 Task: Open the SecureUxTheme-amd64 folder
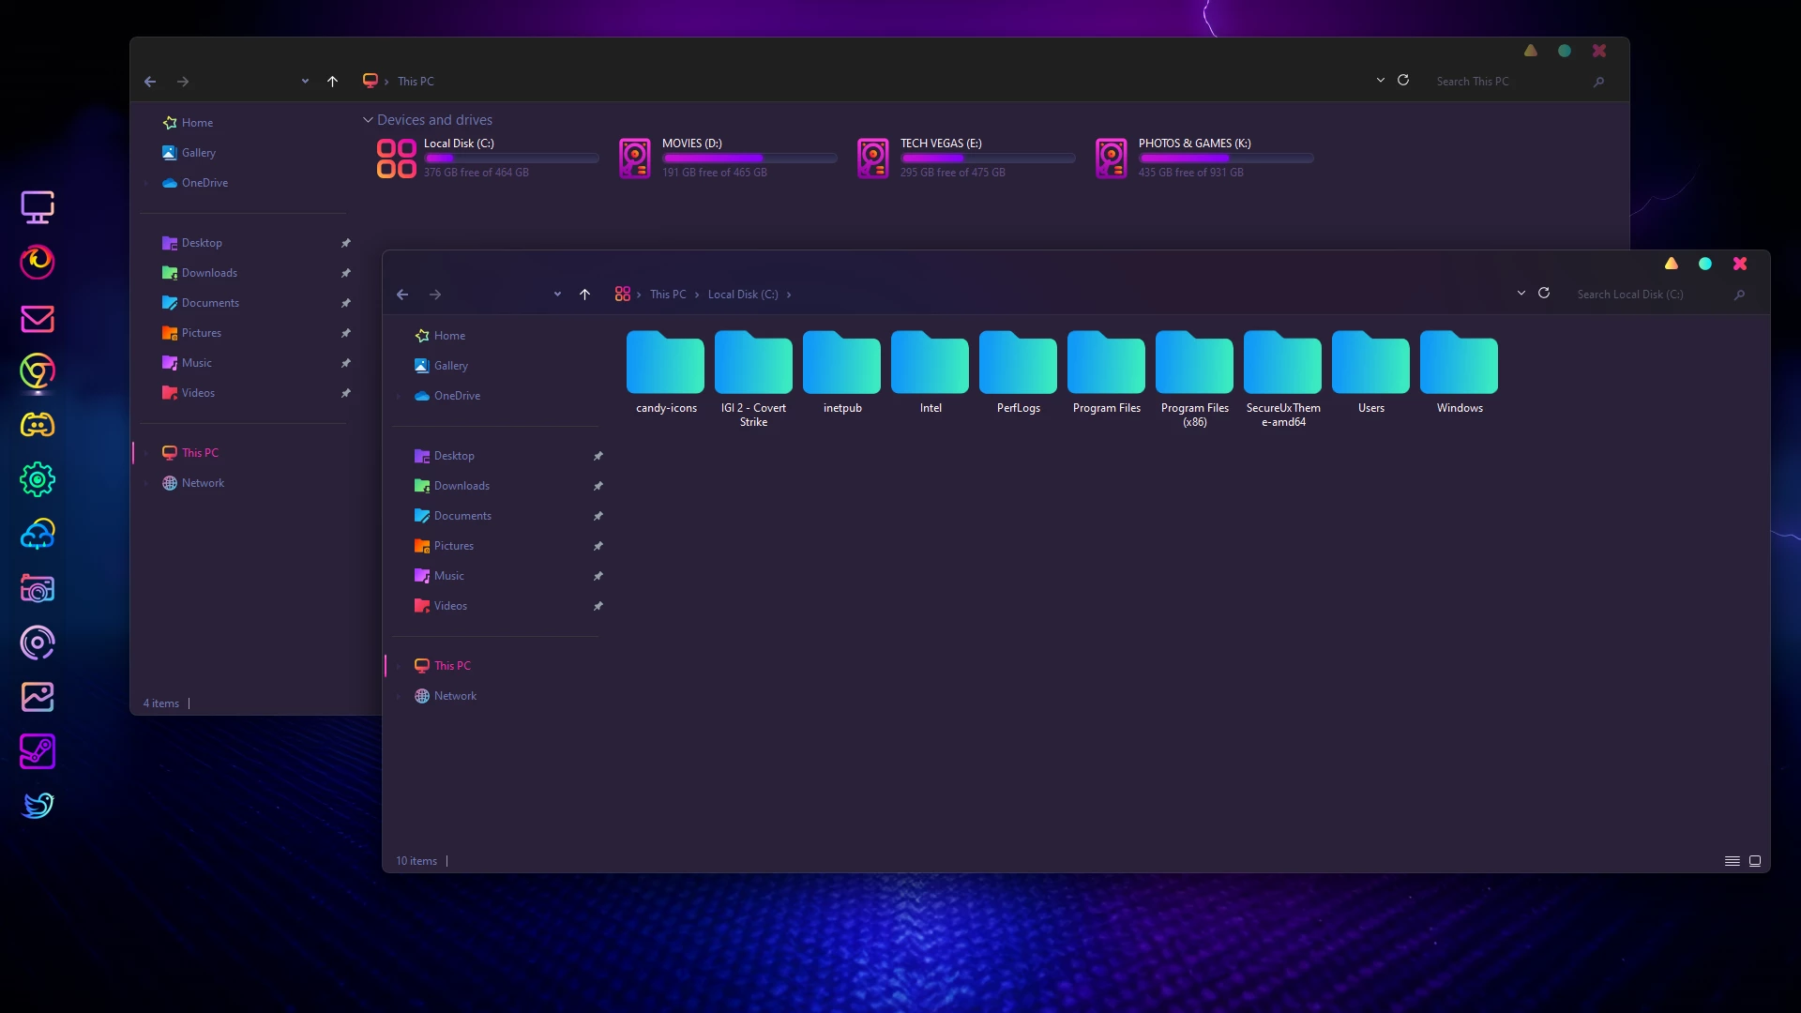tap(1282, 366)
